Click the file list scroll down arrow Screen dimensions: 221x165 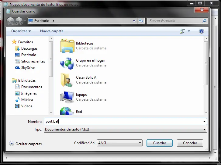tap(206, 113)
